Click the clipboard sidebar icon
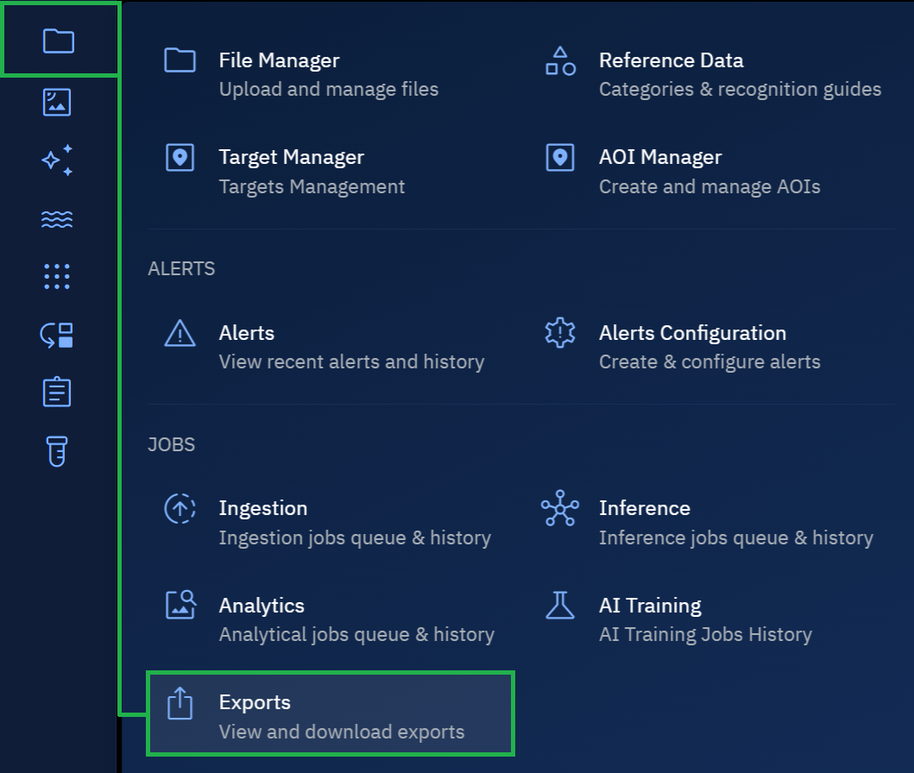This screenshot has height=773, width=914. point(57,393)
